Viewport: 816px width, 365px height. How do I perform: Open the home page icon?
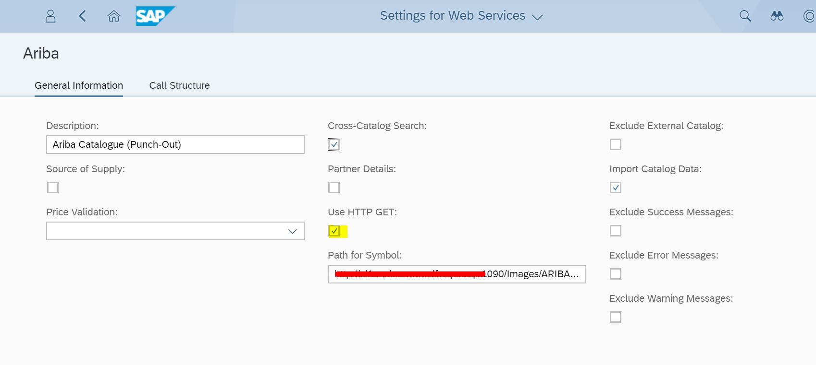tap(114, 16)
